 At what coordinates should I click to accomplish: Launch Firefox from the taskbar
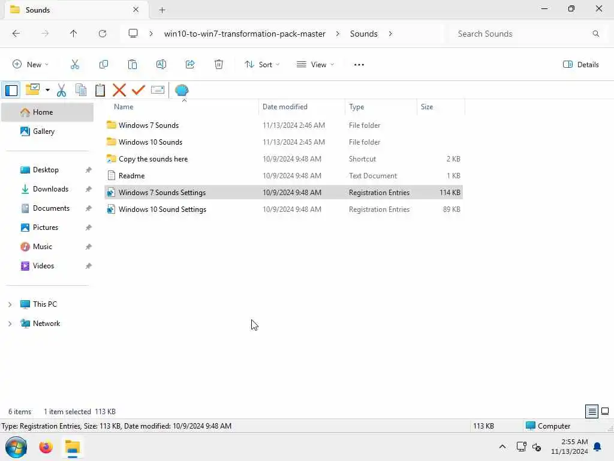[x=46, y=447]
